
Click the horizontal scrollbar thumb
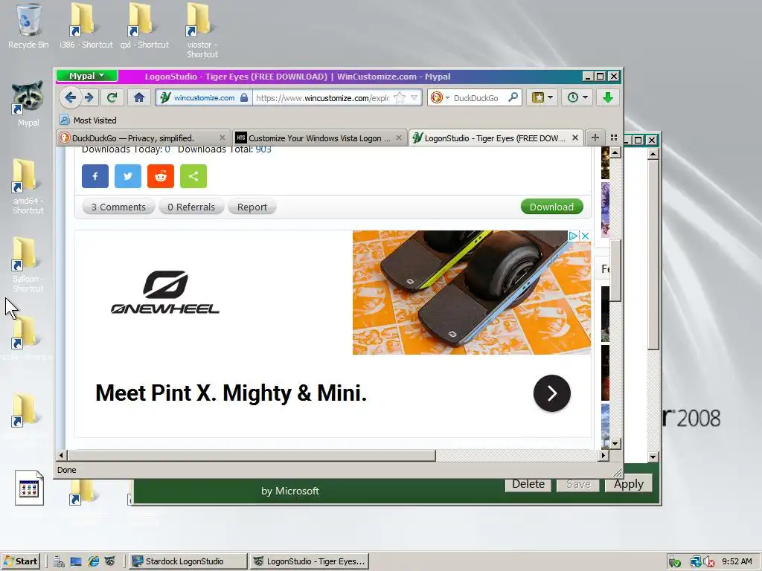(252, 456)
